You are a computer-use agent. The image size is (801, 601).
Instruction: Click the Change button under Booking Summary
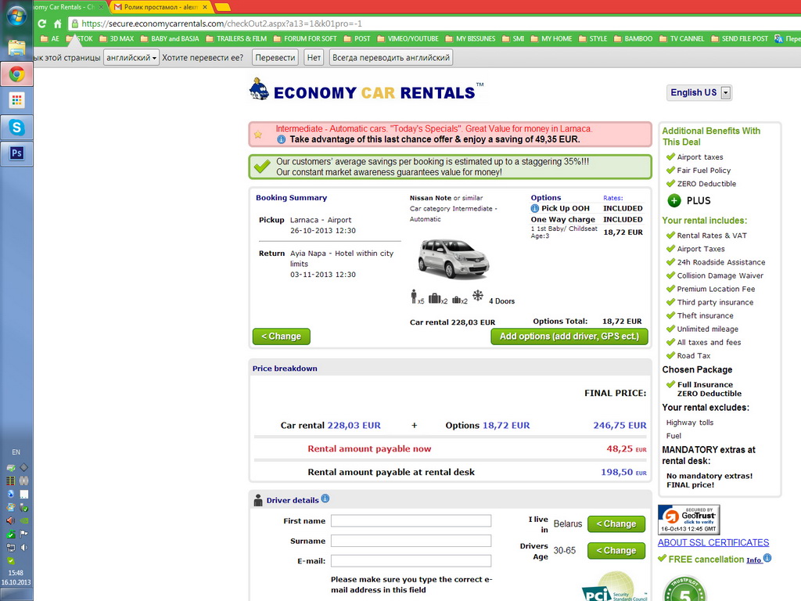[281, 336]
